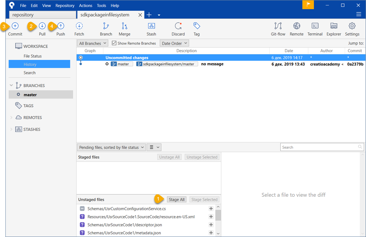Open the Discard changes tool
The image size is (366, 237).
click(178, 29)
